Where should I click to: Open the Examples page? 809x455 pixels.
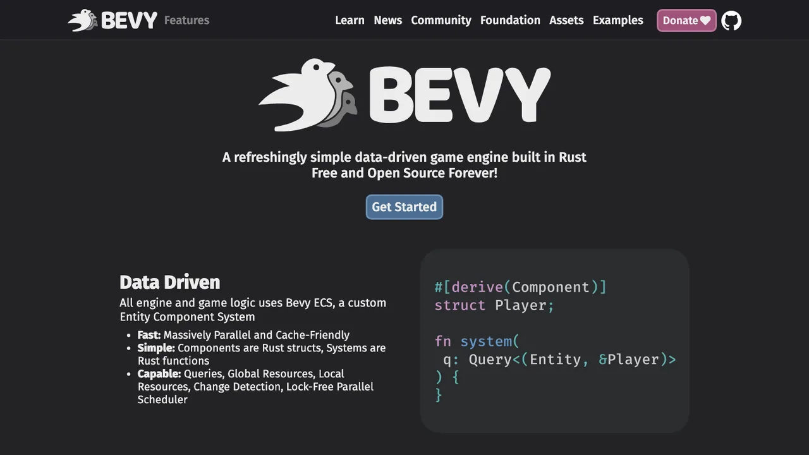point(618,20)
